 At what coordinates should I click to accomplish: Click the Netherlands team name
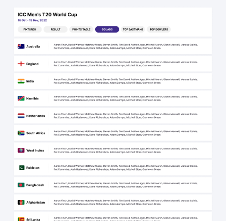36,116
